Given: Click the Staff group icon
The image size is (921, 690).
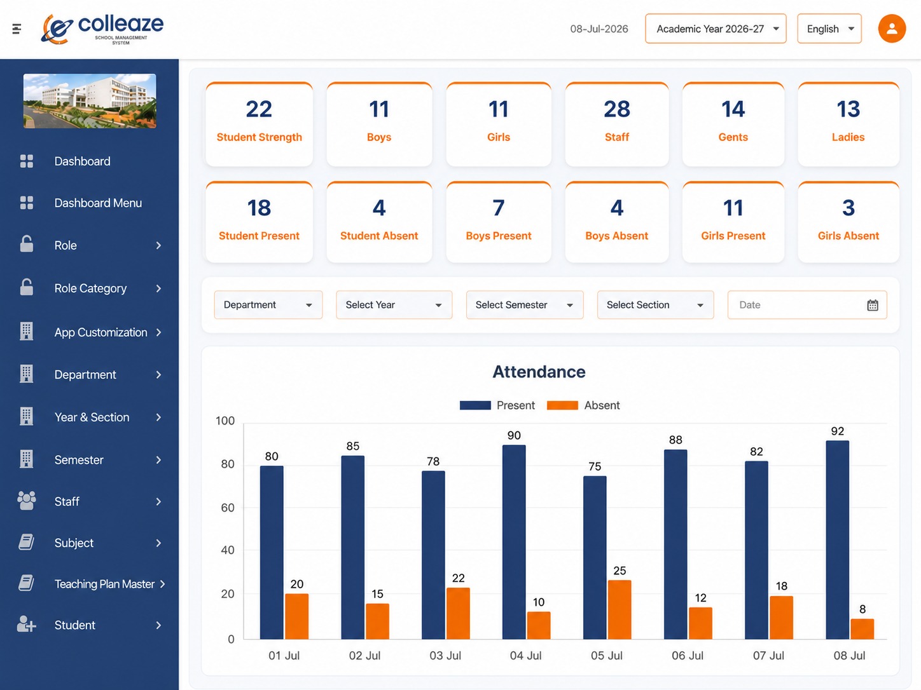Looking at the screenshot, I should 27,501.
